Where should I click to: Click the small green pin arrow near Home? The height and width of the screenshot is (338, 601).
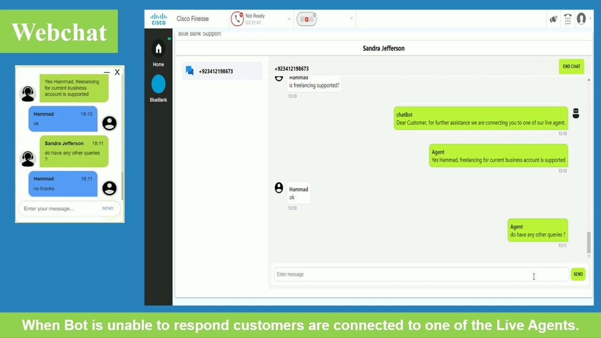[169, 38]
